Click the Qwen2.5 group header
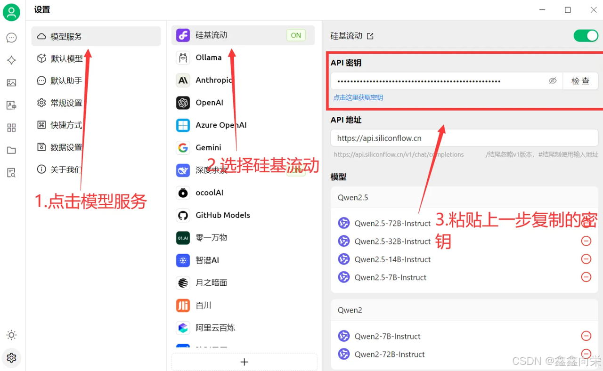This screenshot has height=371, width=603. pos(464,197)
